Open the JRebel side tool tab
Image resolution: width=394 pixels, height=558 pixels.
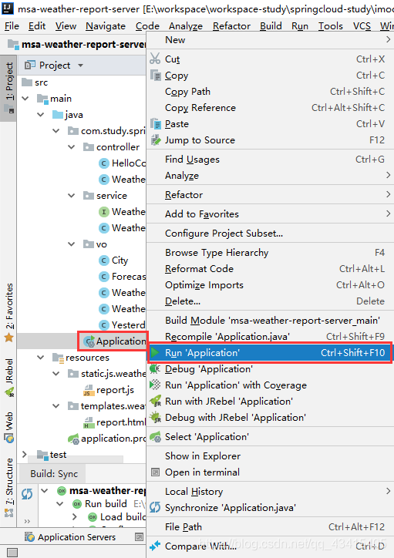[x=9, y=377]
